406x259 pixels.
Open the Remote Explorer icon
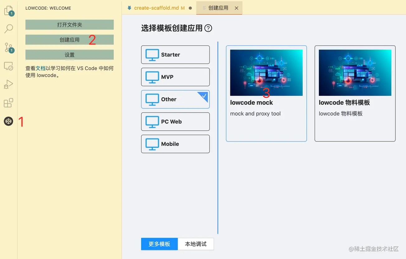(x=8, y=66)
